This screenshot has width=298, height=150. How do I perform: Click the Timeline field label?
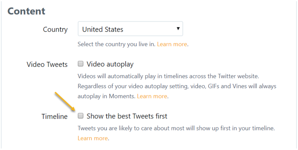click(x=55, y=116)
